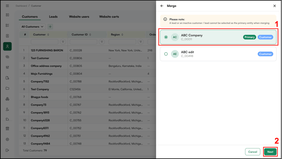This screenshot has width=282, height=159.
Task: Click the Bhagya foods row
Action: pyautogui.click(x=88, y=97)
